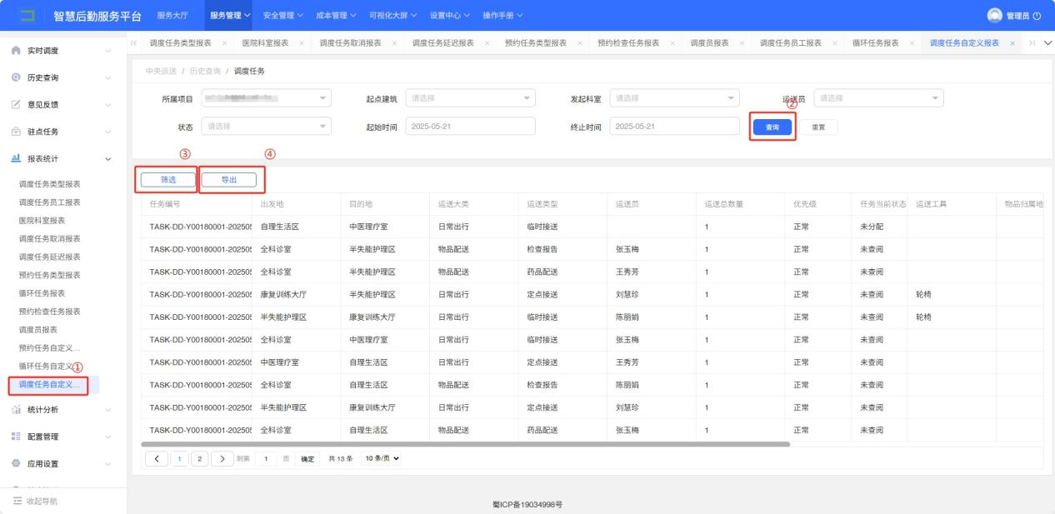Close the 调度任务自定义报表 tab

point(1012,42)
